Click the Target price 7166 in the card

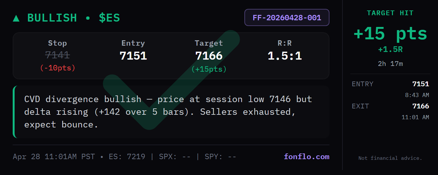point(209,56)
